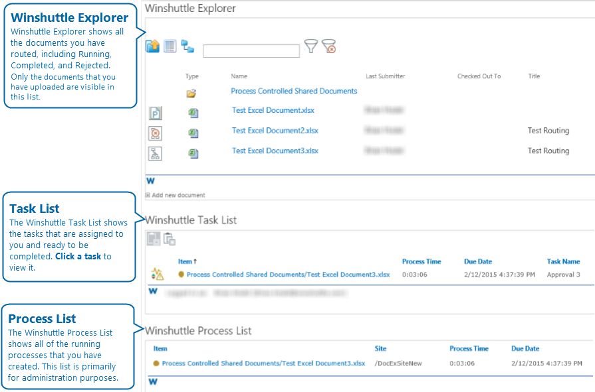This screenshot has width=595, height=392.
Task: Sort Explorer by the Type column header
Action: [192, 76]
